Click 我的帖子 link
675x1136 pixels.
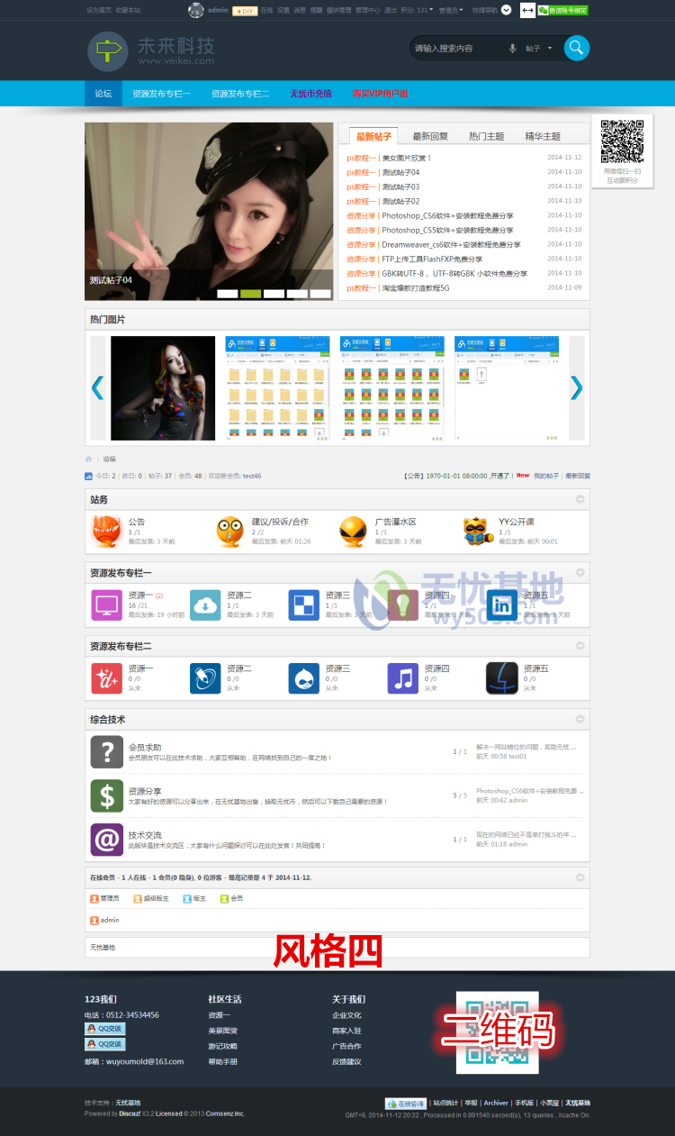click(x=546, y=476)
